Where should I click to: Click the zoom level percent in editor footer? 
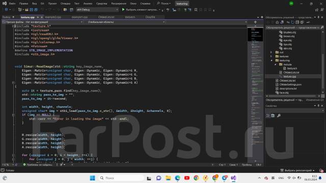6,165
